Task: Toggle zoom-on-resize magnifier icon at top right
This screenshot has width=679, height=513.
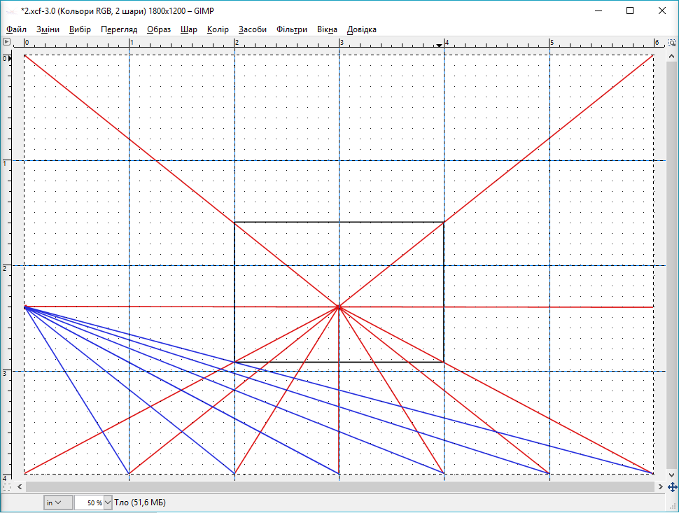Action: (671, 43)
